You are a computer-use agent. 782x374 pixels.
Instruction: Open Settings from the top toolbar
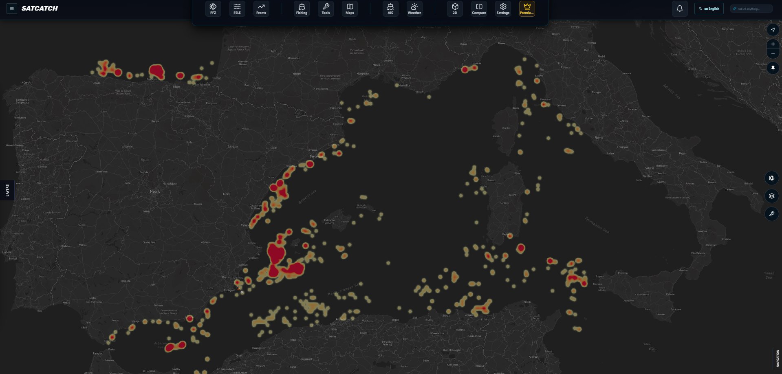[x=503, y=9]
